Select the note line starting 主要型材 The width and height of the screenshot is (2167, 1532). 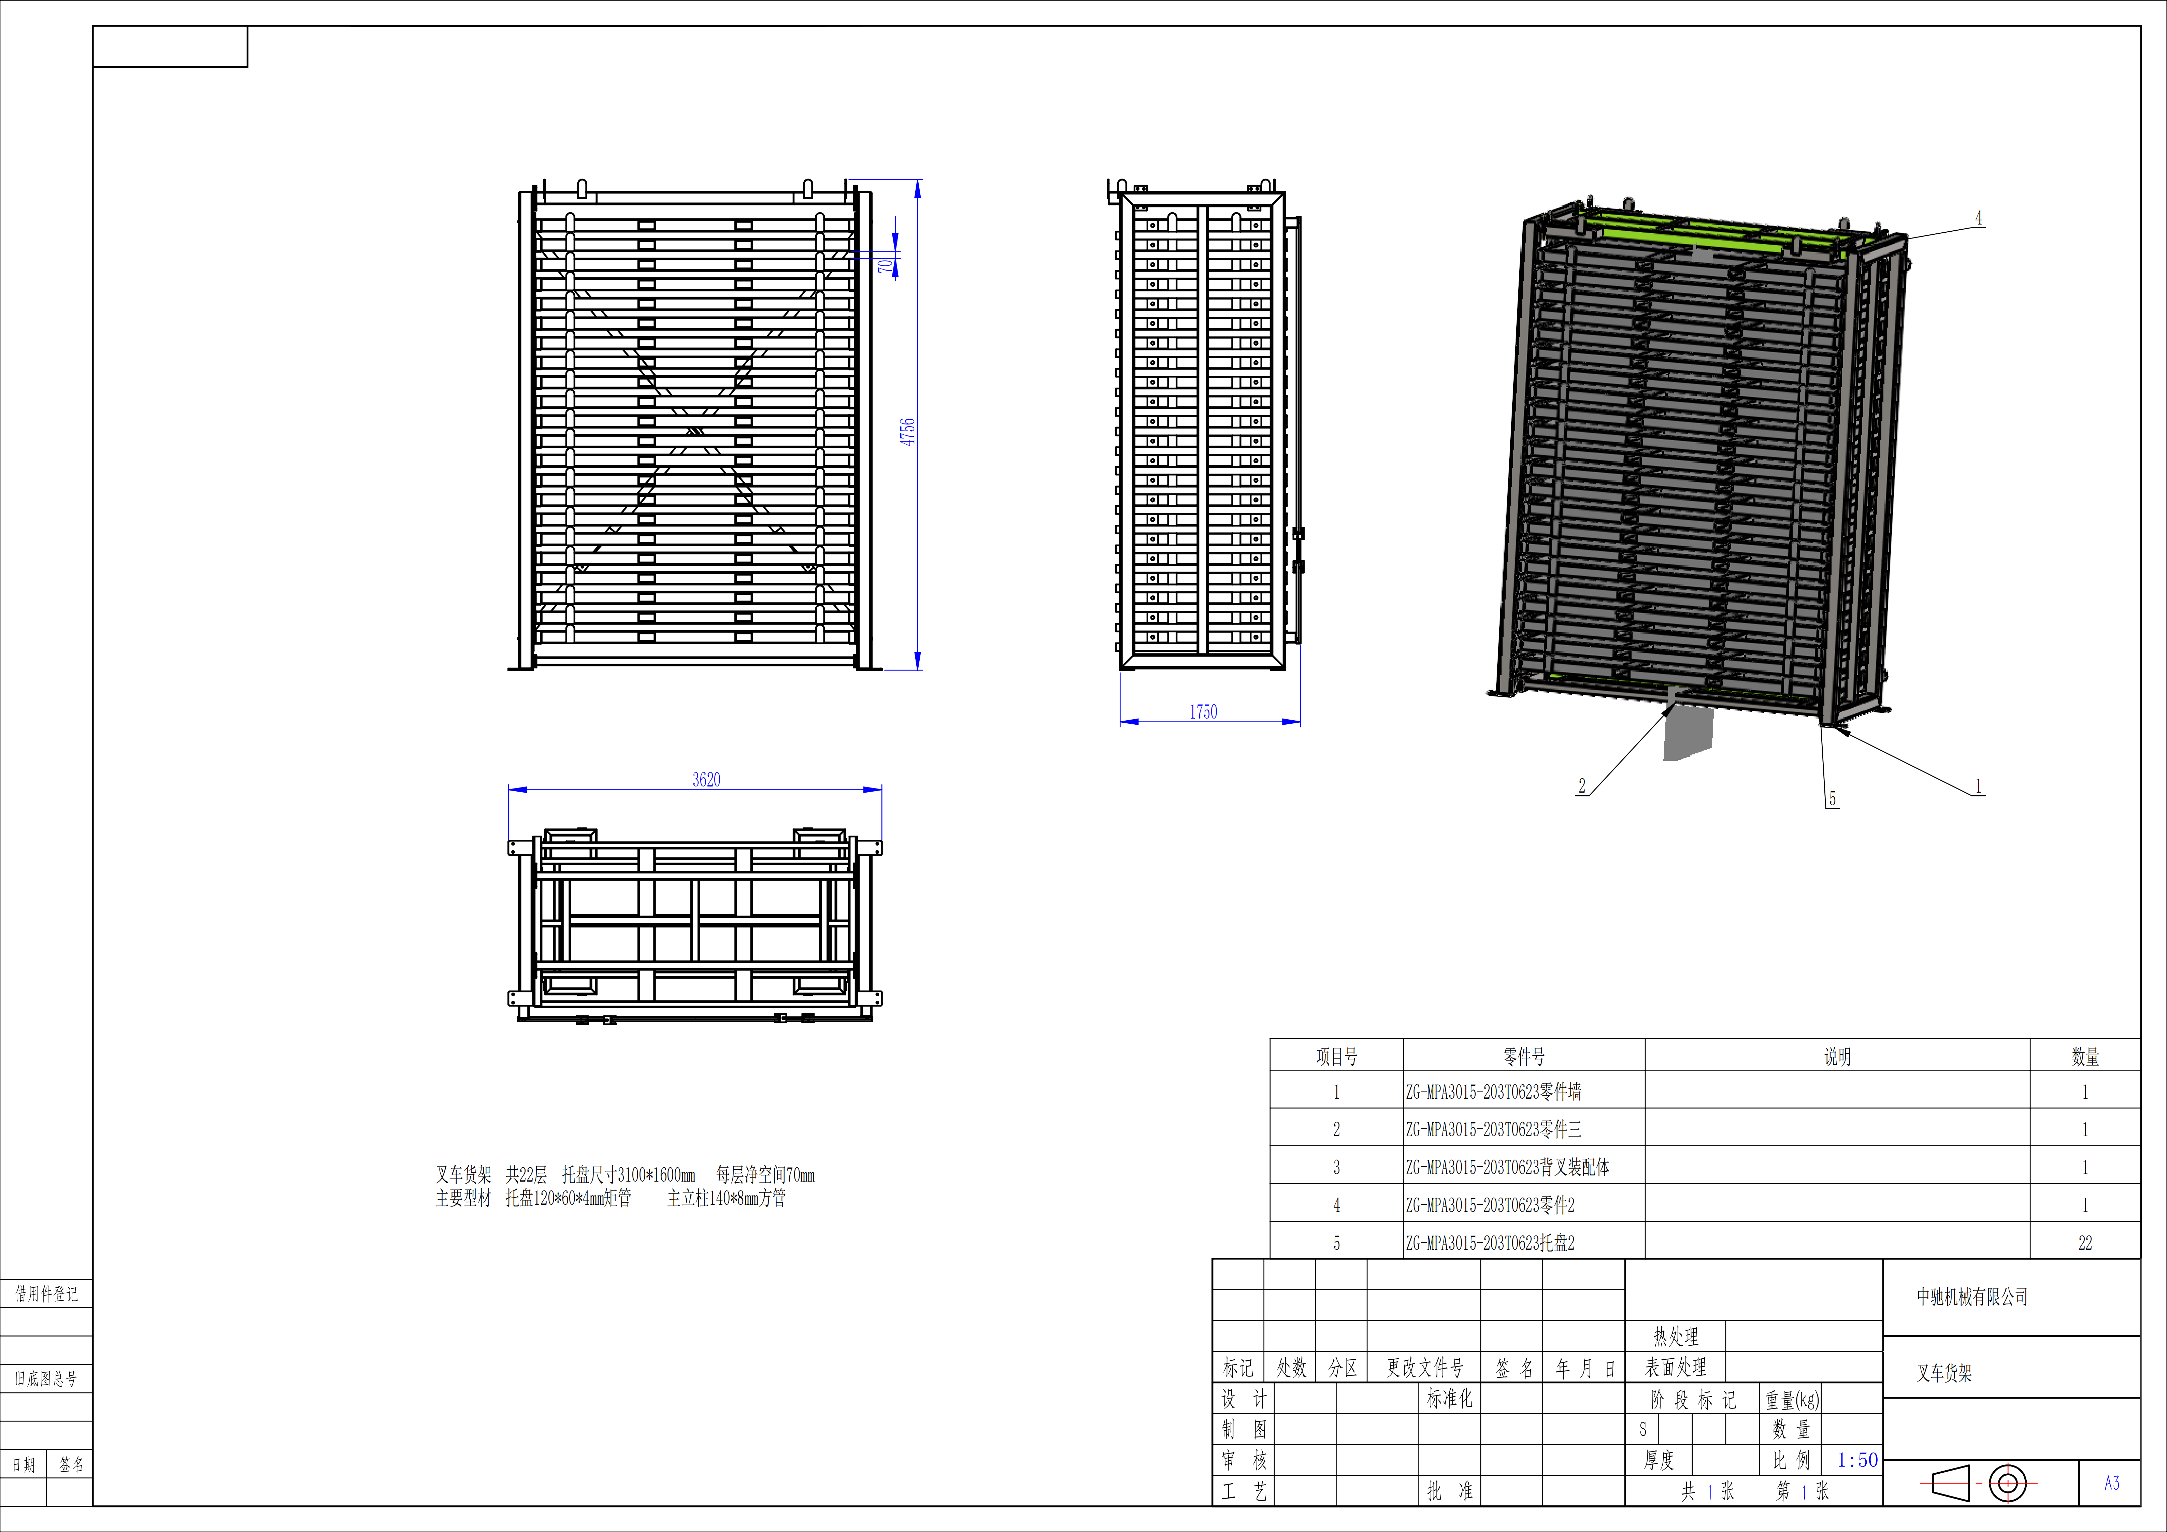tap(611, 1198)
